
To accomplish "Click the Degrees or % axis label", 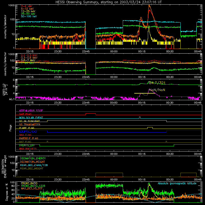I will tap(7, 192).
